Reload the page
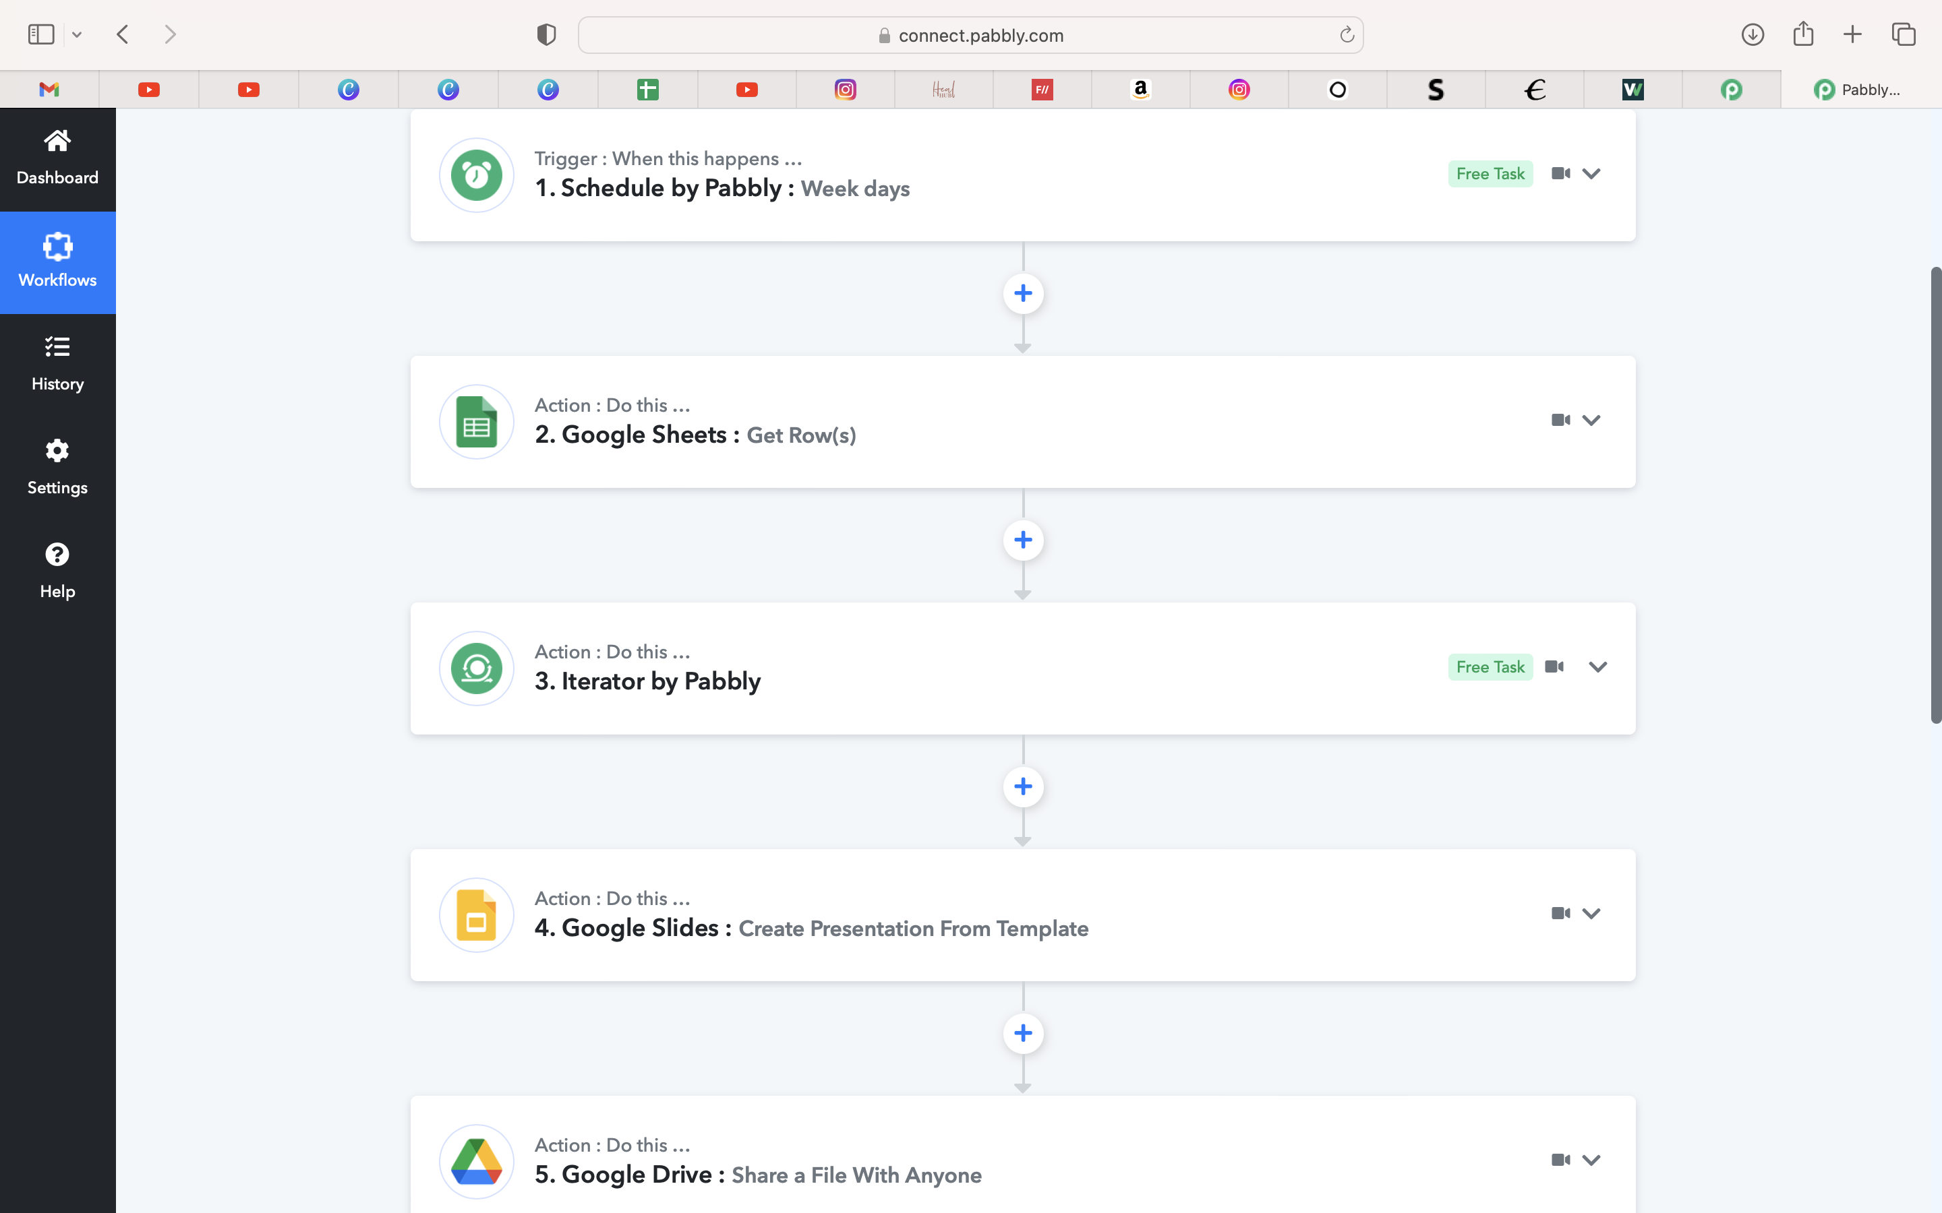Screen dimensions: 1942x1213 [1347, 34]
